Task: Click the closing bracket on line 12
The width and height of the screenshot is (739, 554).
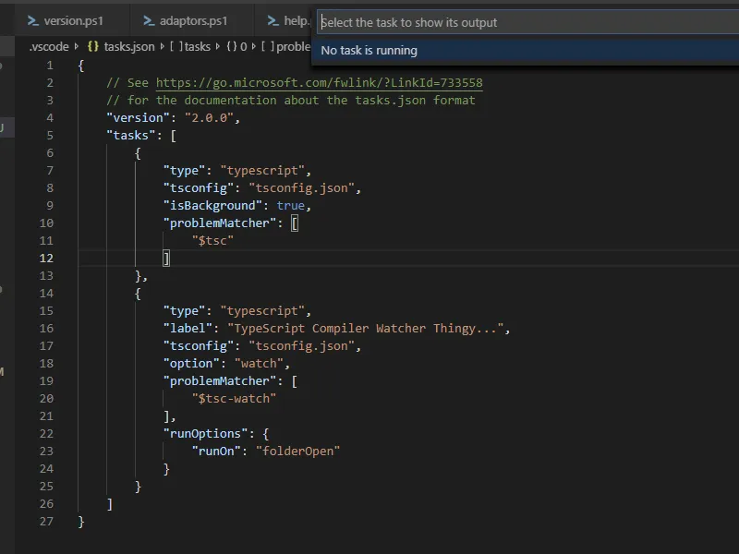Action: [166, 259]
